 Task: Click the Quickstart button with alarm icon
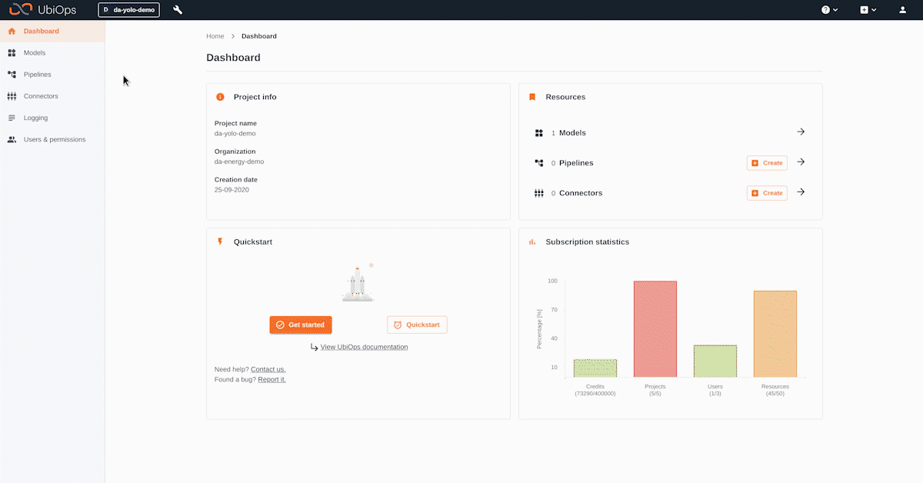click(417, 325)
